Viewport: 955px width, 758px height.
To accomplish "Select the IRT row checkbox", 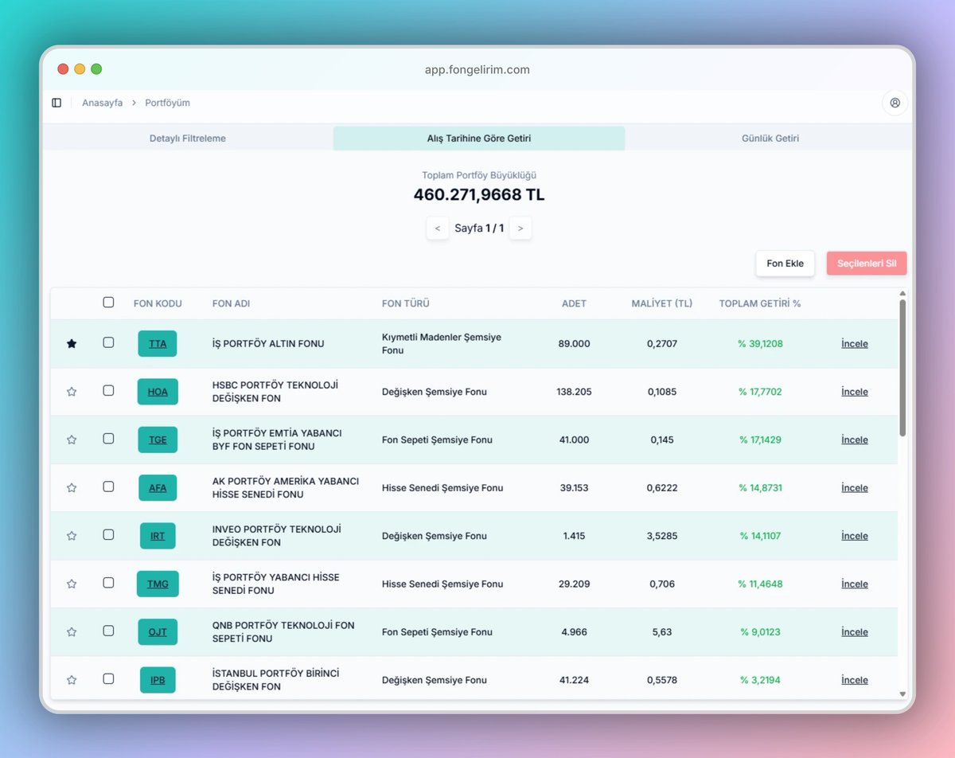I will (108, 534).
